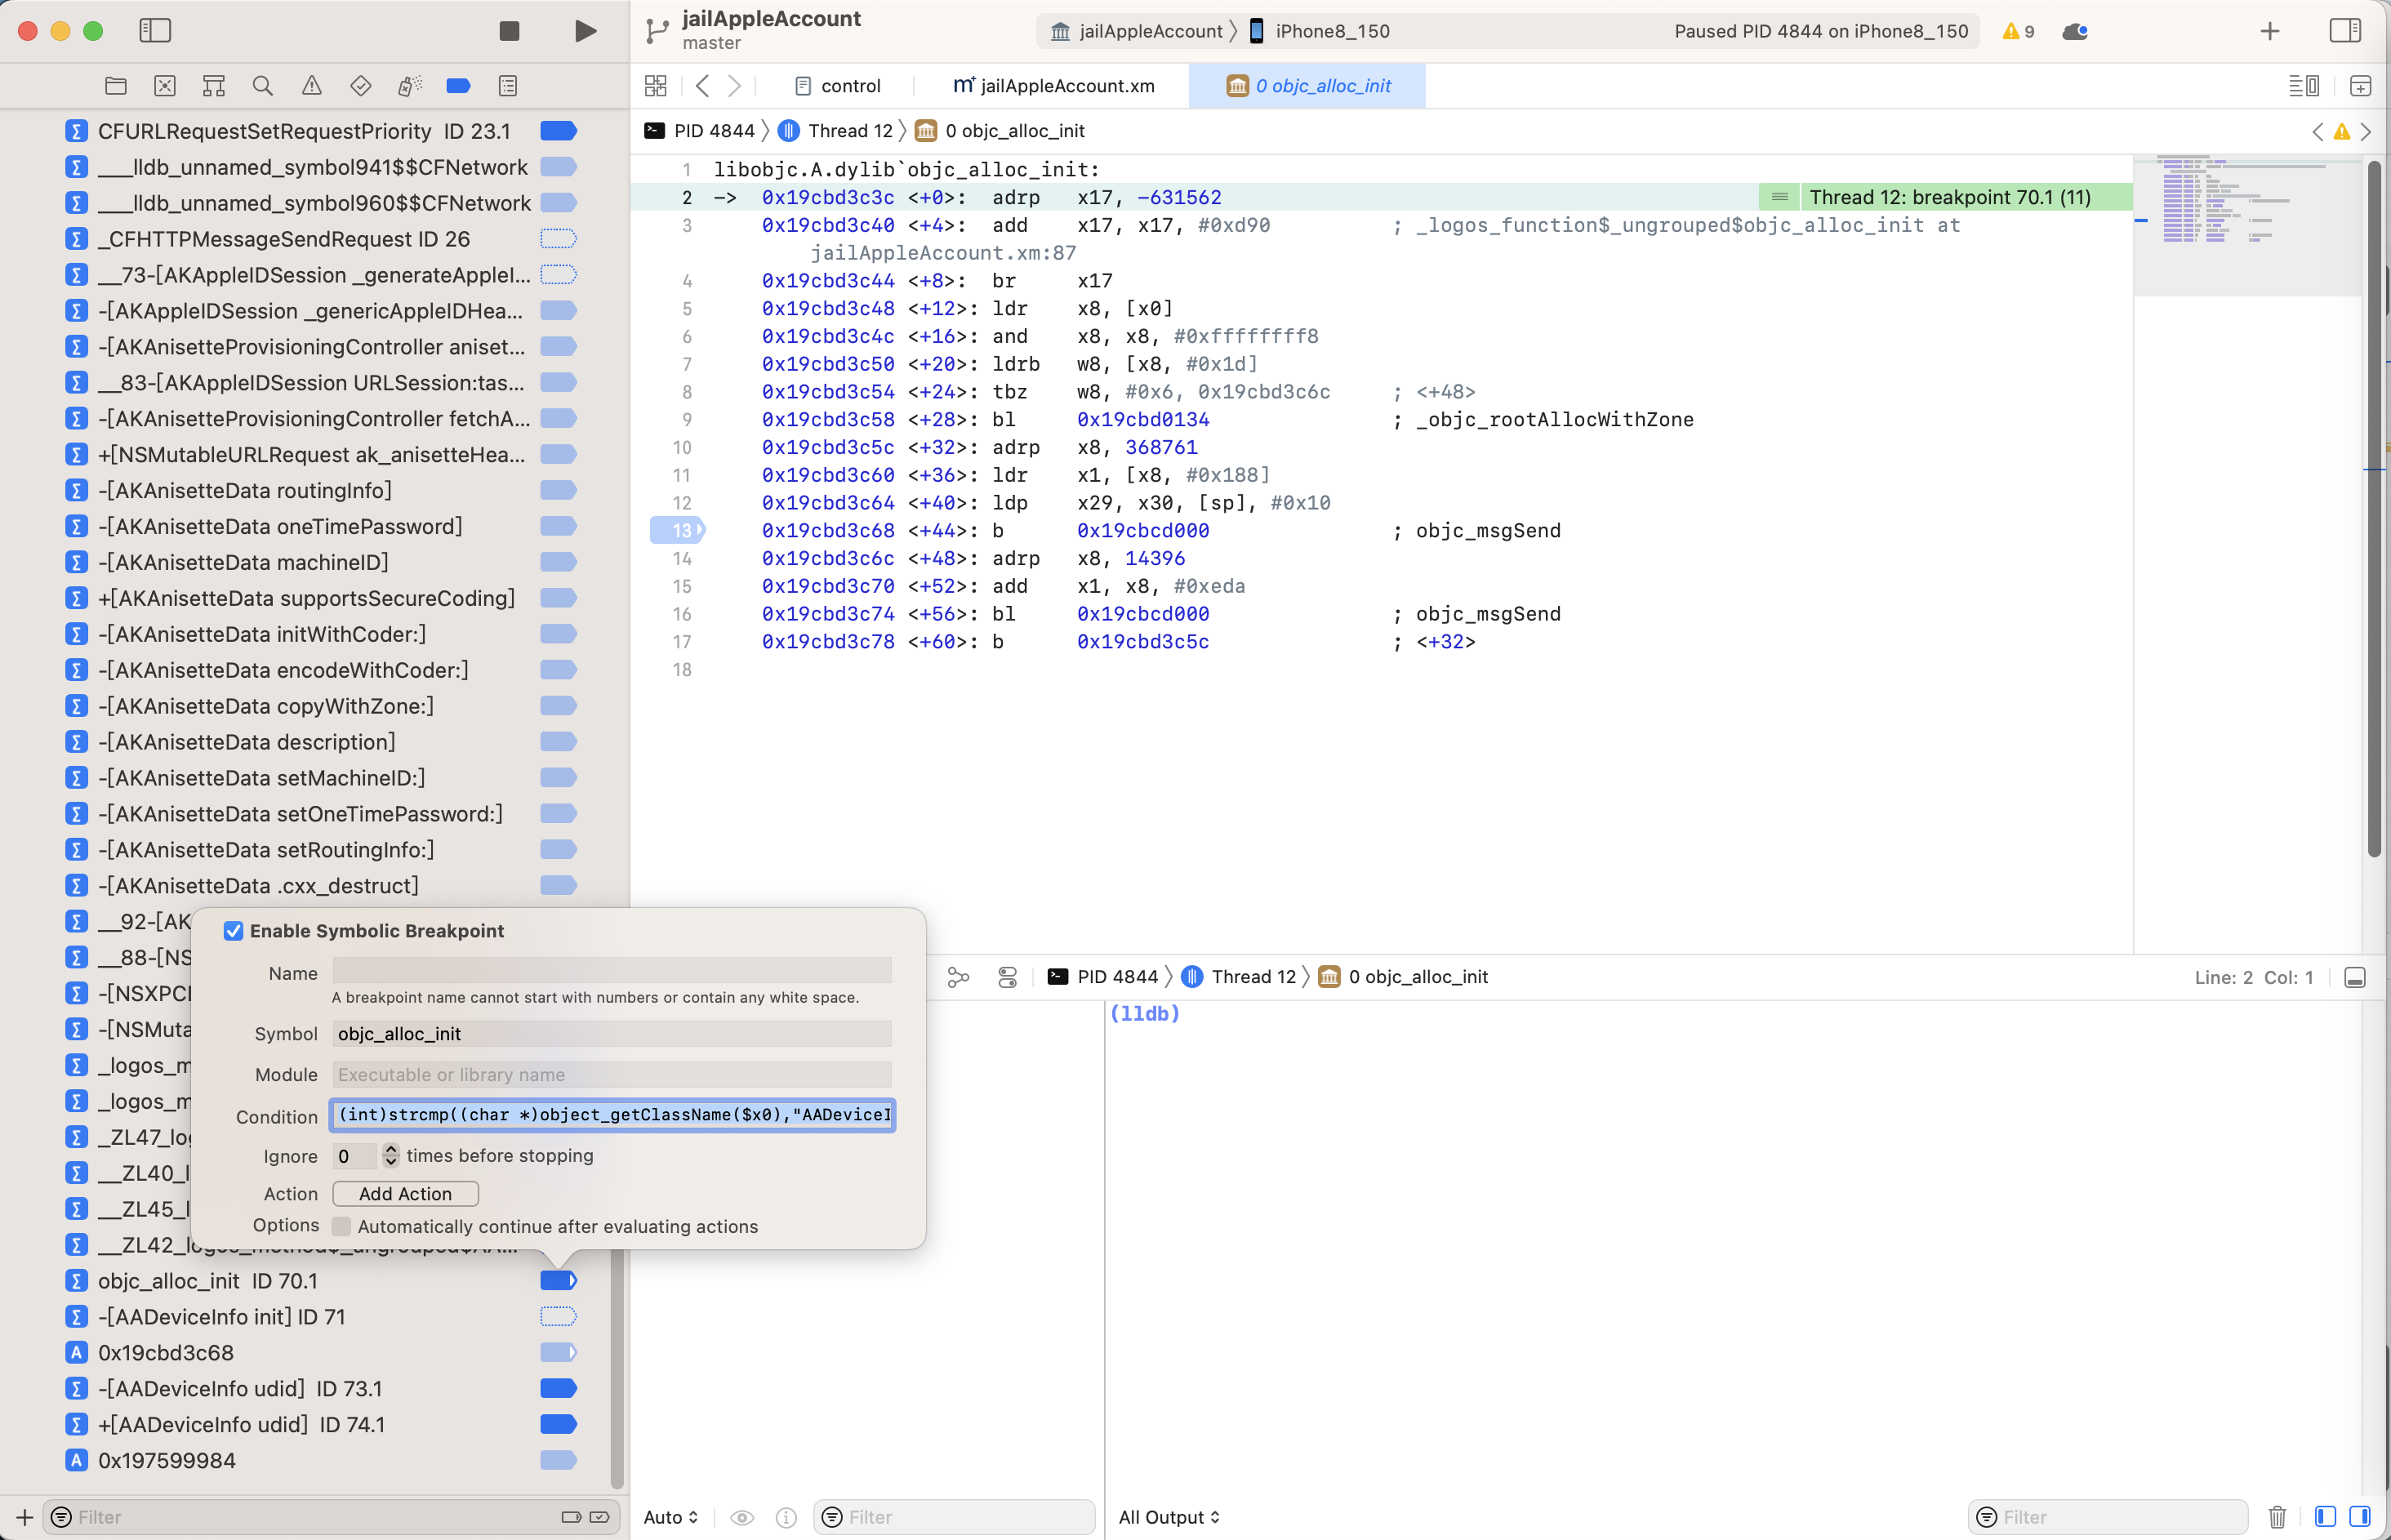Screen dimensions: 2391x1540
Task: Toggle -[AADeviceInfo udid] ID 73.1 breakpoint
Action: pyautogui.click(x=559, y=1388)
